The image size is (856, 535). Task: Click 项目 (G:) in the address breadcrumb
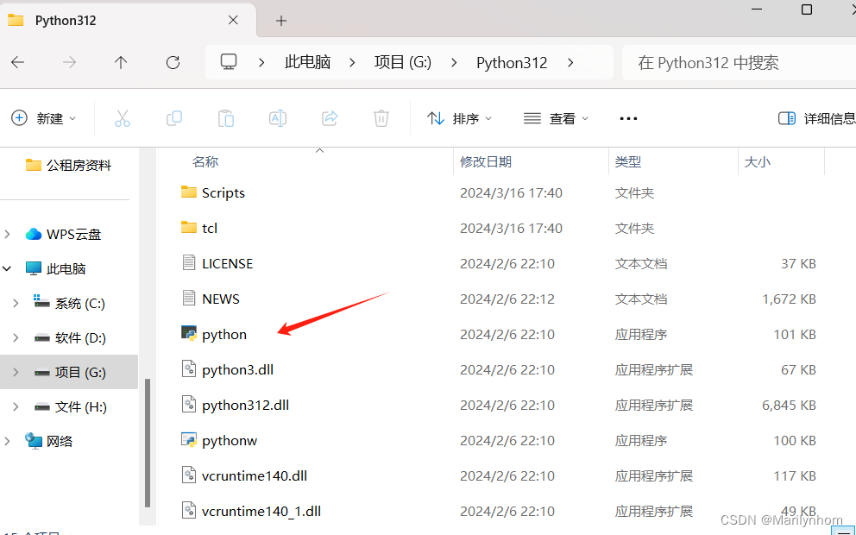[403, 62]
